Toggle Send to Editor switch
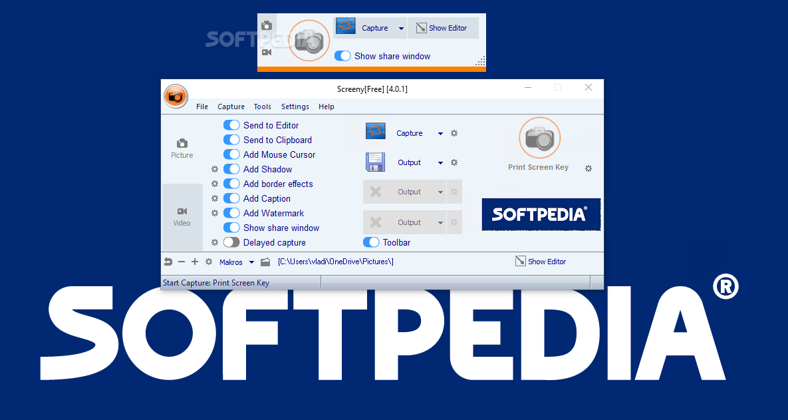The height and width of the screenshot is (420, 788). pyautogui.click(x=231, y=124)
